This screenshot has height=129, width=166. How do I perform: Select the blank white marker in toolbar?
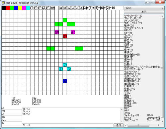[56, 8]
